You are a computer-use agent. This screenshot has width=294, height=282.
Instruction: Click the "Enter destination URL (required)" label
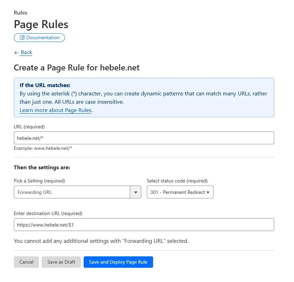(48, 213)
